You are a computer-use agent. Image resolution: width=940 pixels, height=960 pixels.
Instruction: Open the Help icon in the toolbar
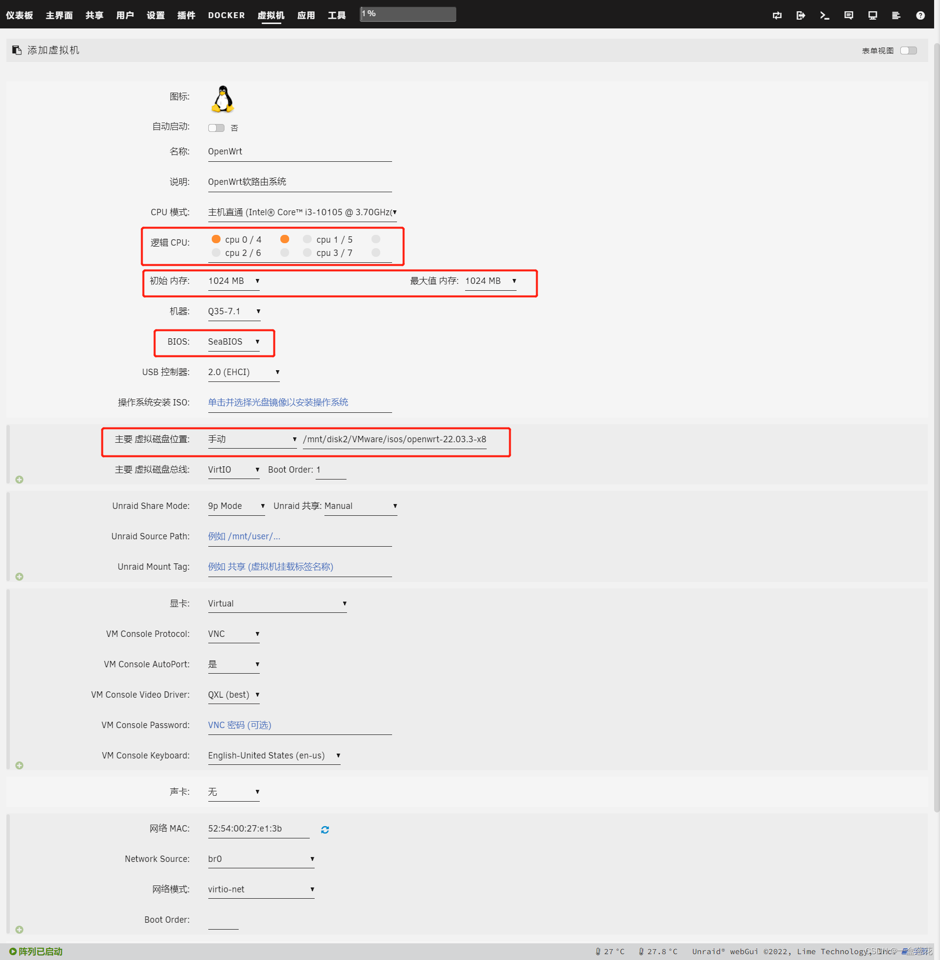point(920,15)
